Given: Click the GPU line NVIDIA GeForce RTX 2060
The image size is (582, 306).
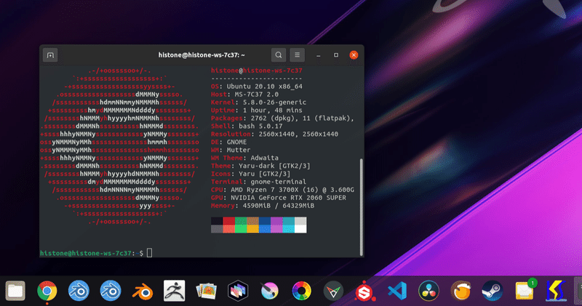Looking at the screenshot, I should tap(279, 198).
